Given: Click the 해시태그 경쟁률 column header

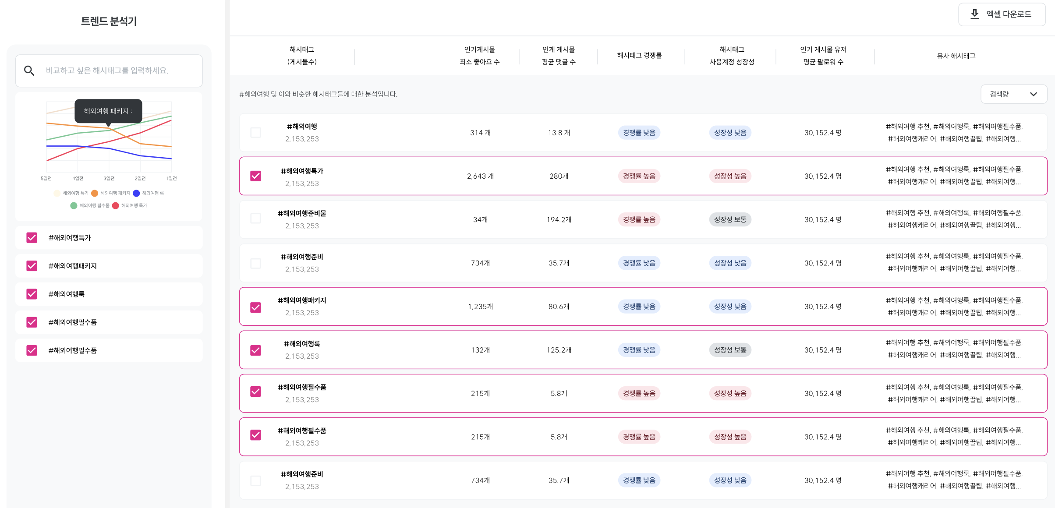Looking at the screenshot, I should coord(639,55).
